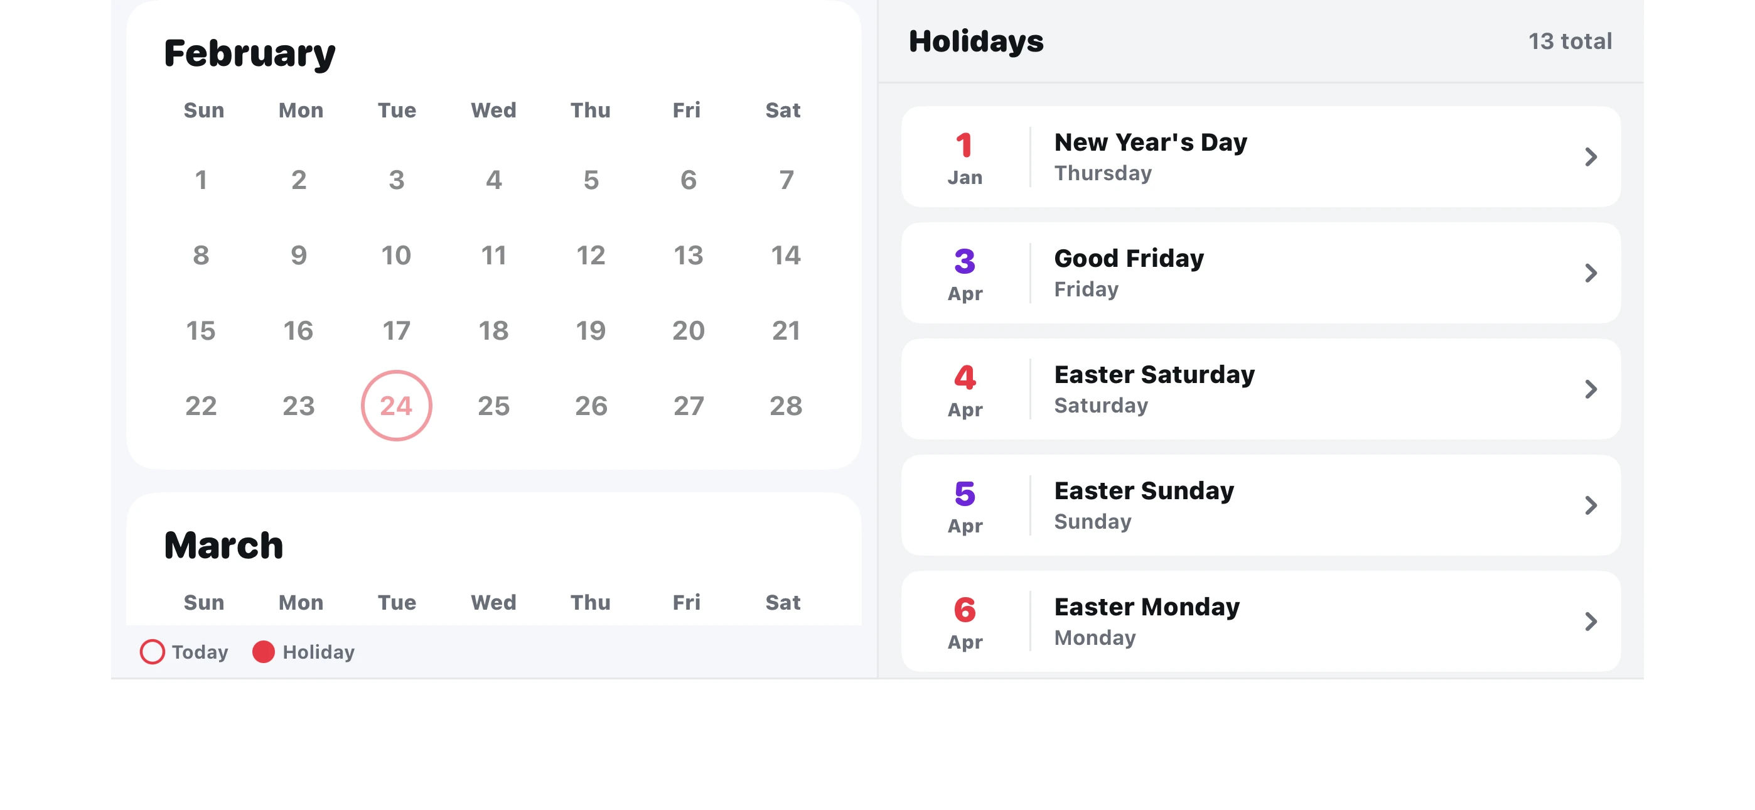Click the 3 Apr date badge
This screenshot has height=810, width=1755.
(965, 273)
